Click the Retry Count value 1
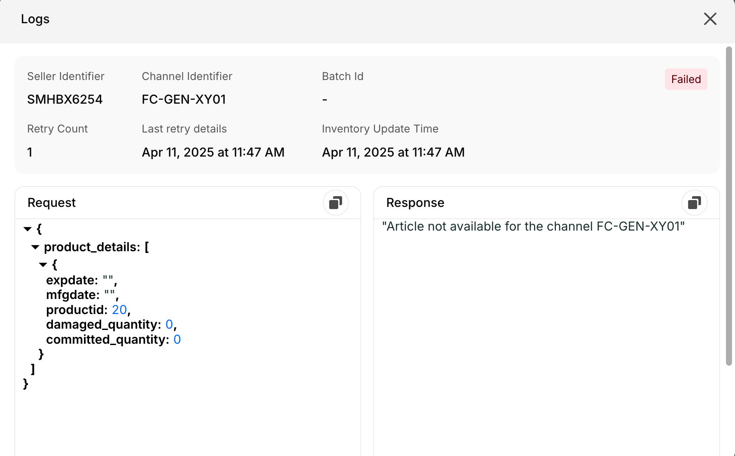Image resolution: width=735 pixels, height=456 pixels. click(30, 152)
